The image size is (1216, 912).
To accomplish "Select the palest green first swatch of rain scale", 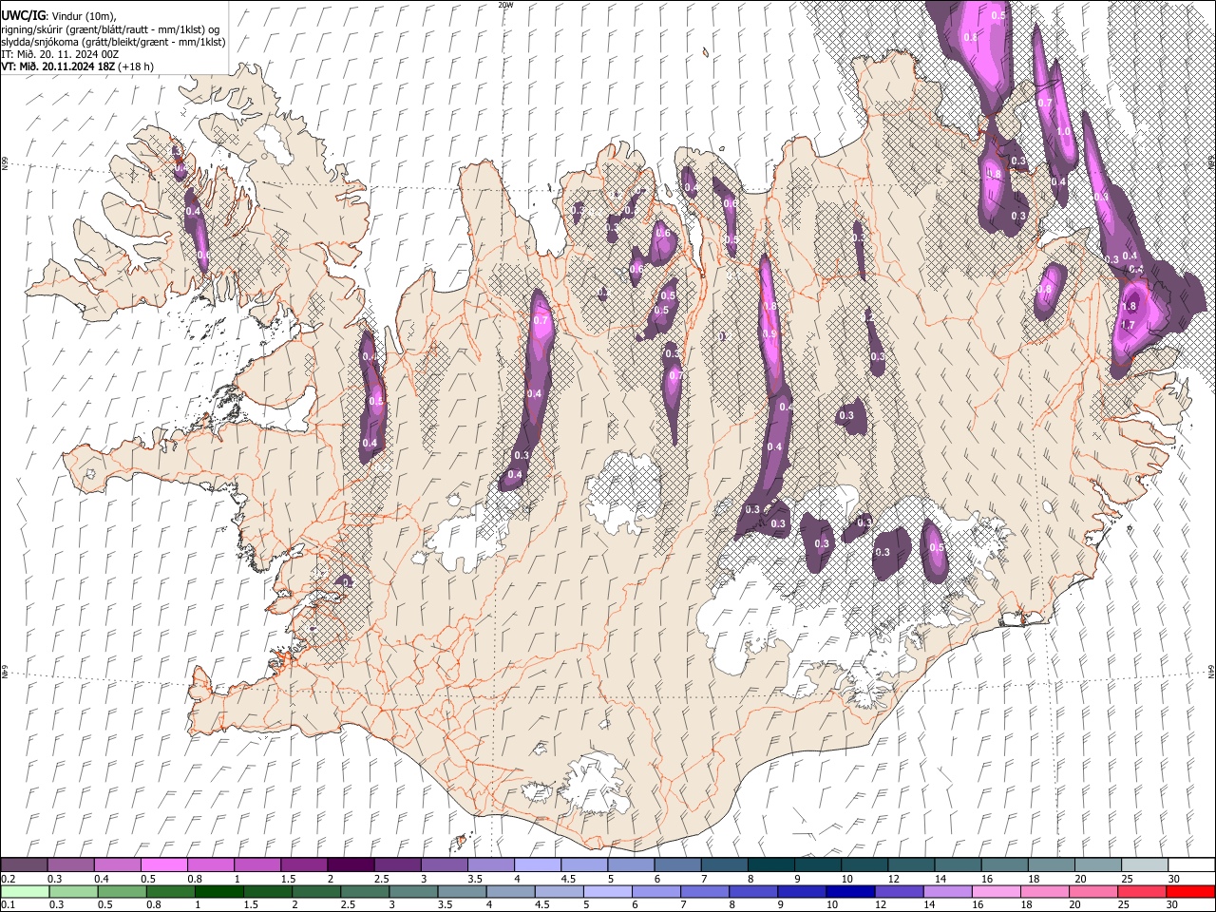I will pos(25,891).
